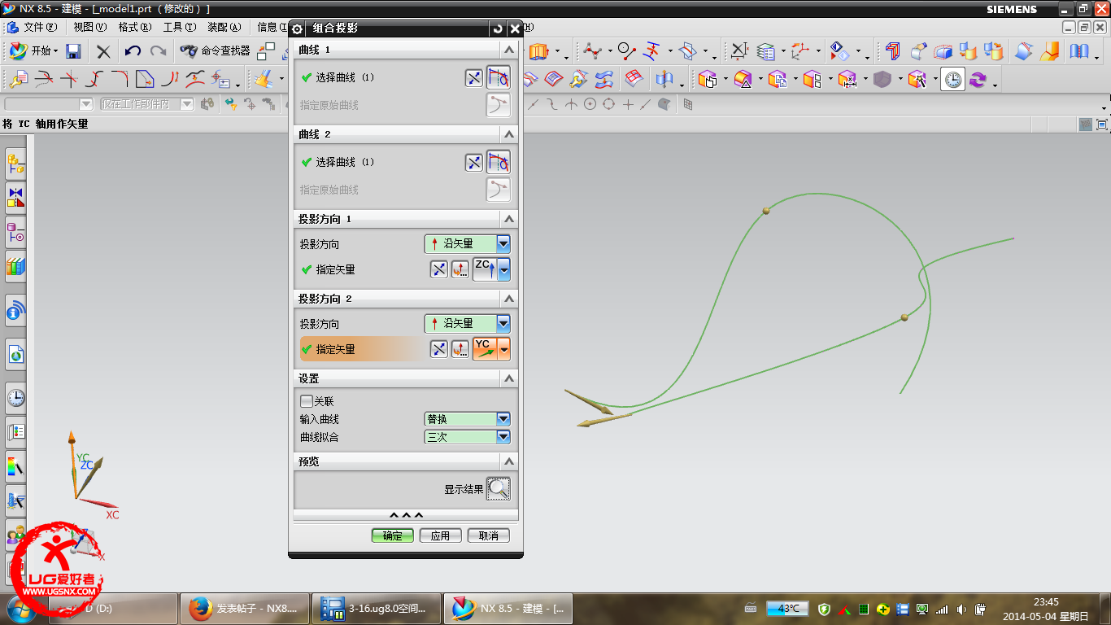Open vector dialog icon for 投影方向 2
The width and height of the screenshot is (1111, 625).
click(x=460, y=349)
